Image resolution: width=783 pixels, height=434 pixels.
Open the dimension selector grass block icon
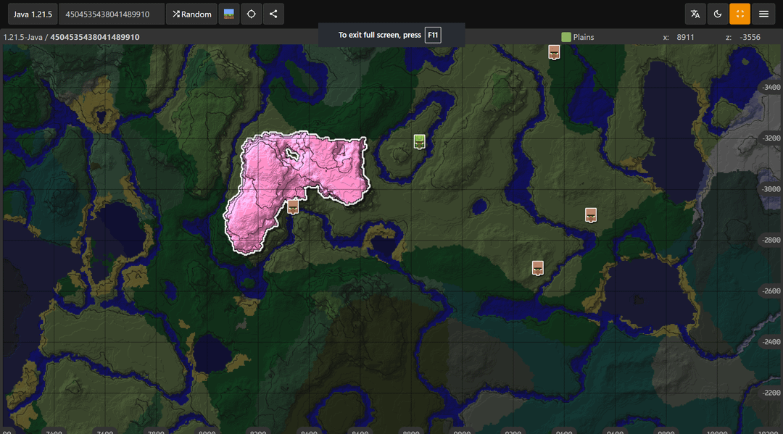click(x=229, y=14)
